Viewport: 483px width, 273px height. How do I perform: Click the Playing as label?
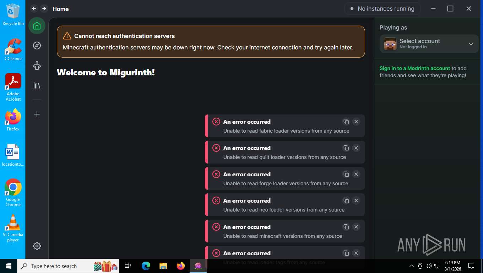[x=393, y=27]
